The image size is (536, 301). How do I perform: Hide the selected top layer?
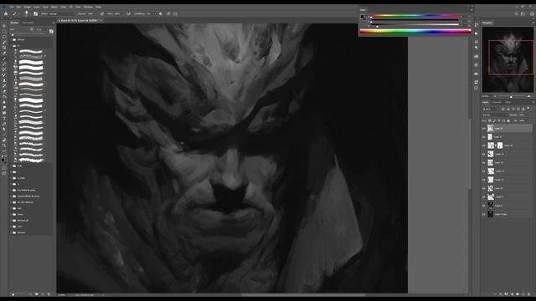(x=484, y=128)
